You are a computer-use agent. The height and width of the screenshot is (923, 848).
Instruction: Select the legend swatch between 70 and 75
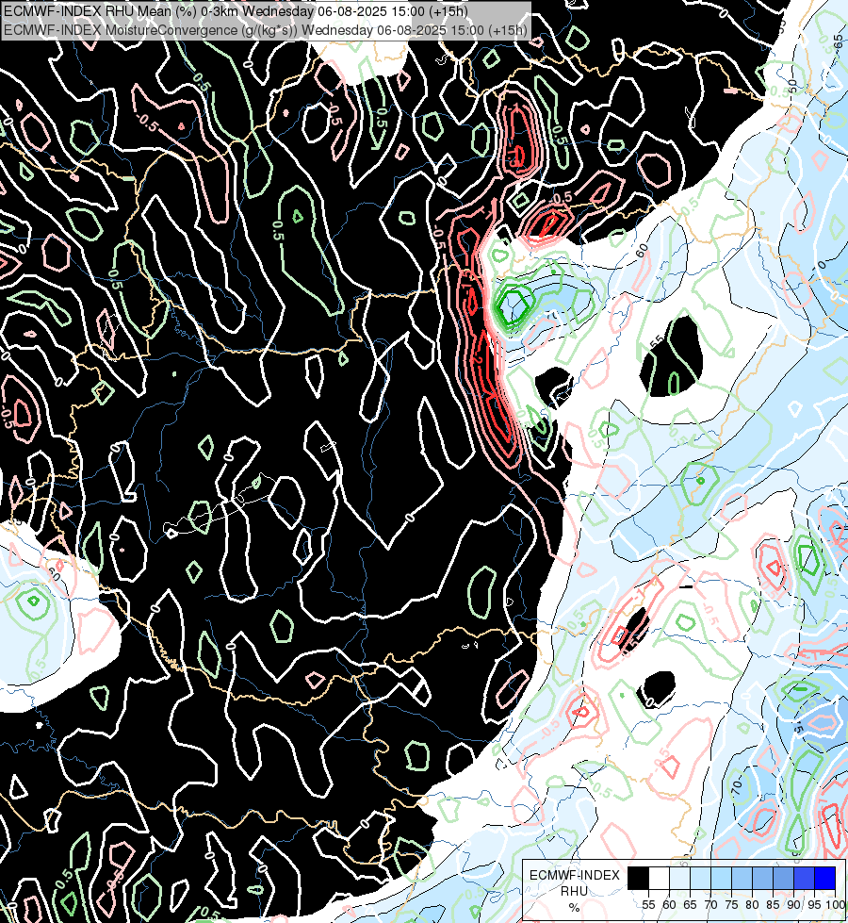tap(722, 878)
